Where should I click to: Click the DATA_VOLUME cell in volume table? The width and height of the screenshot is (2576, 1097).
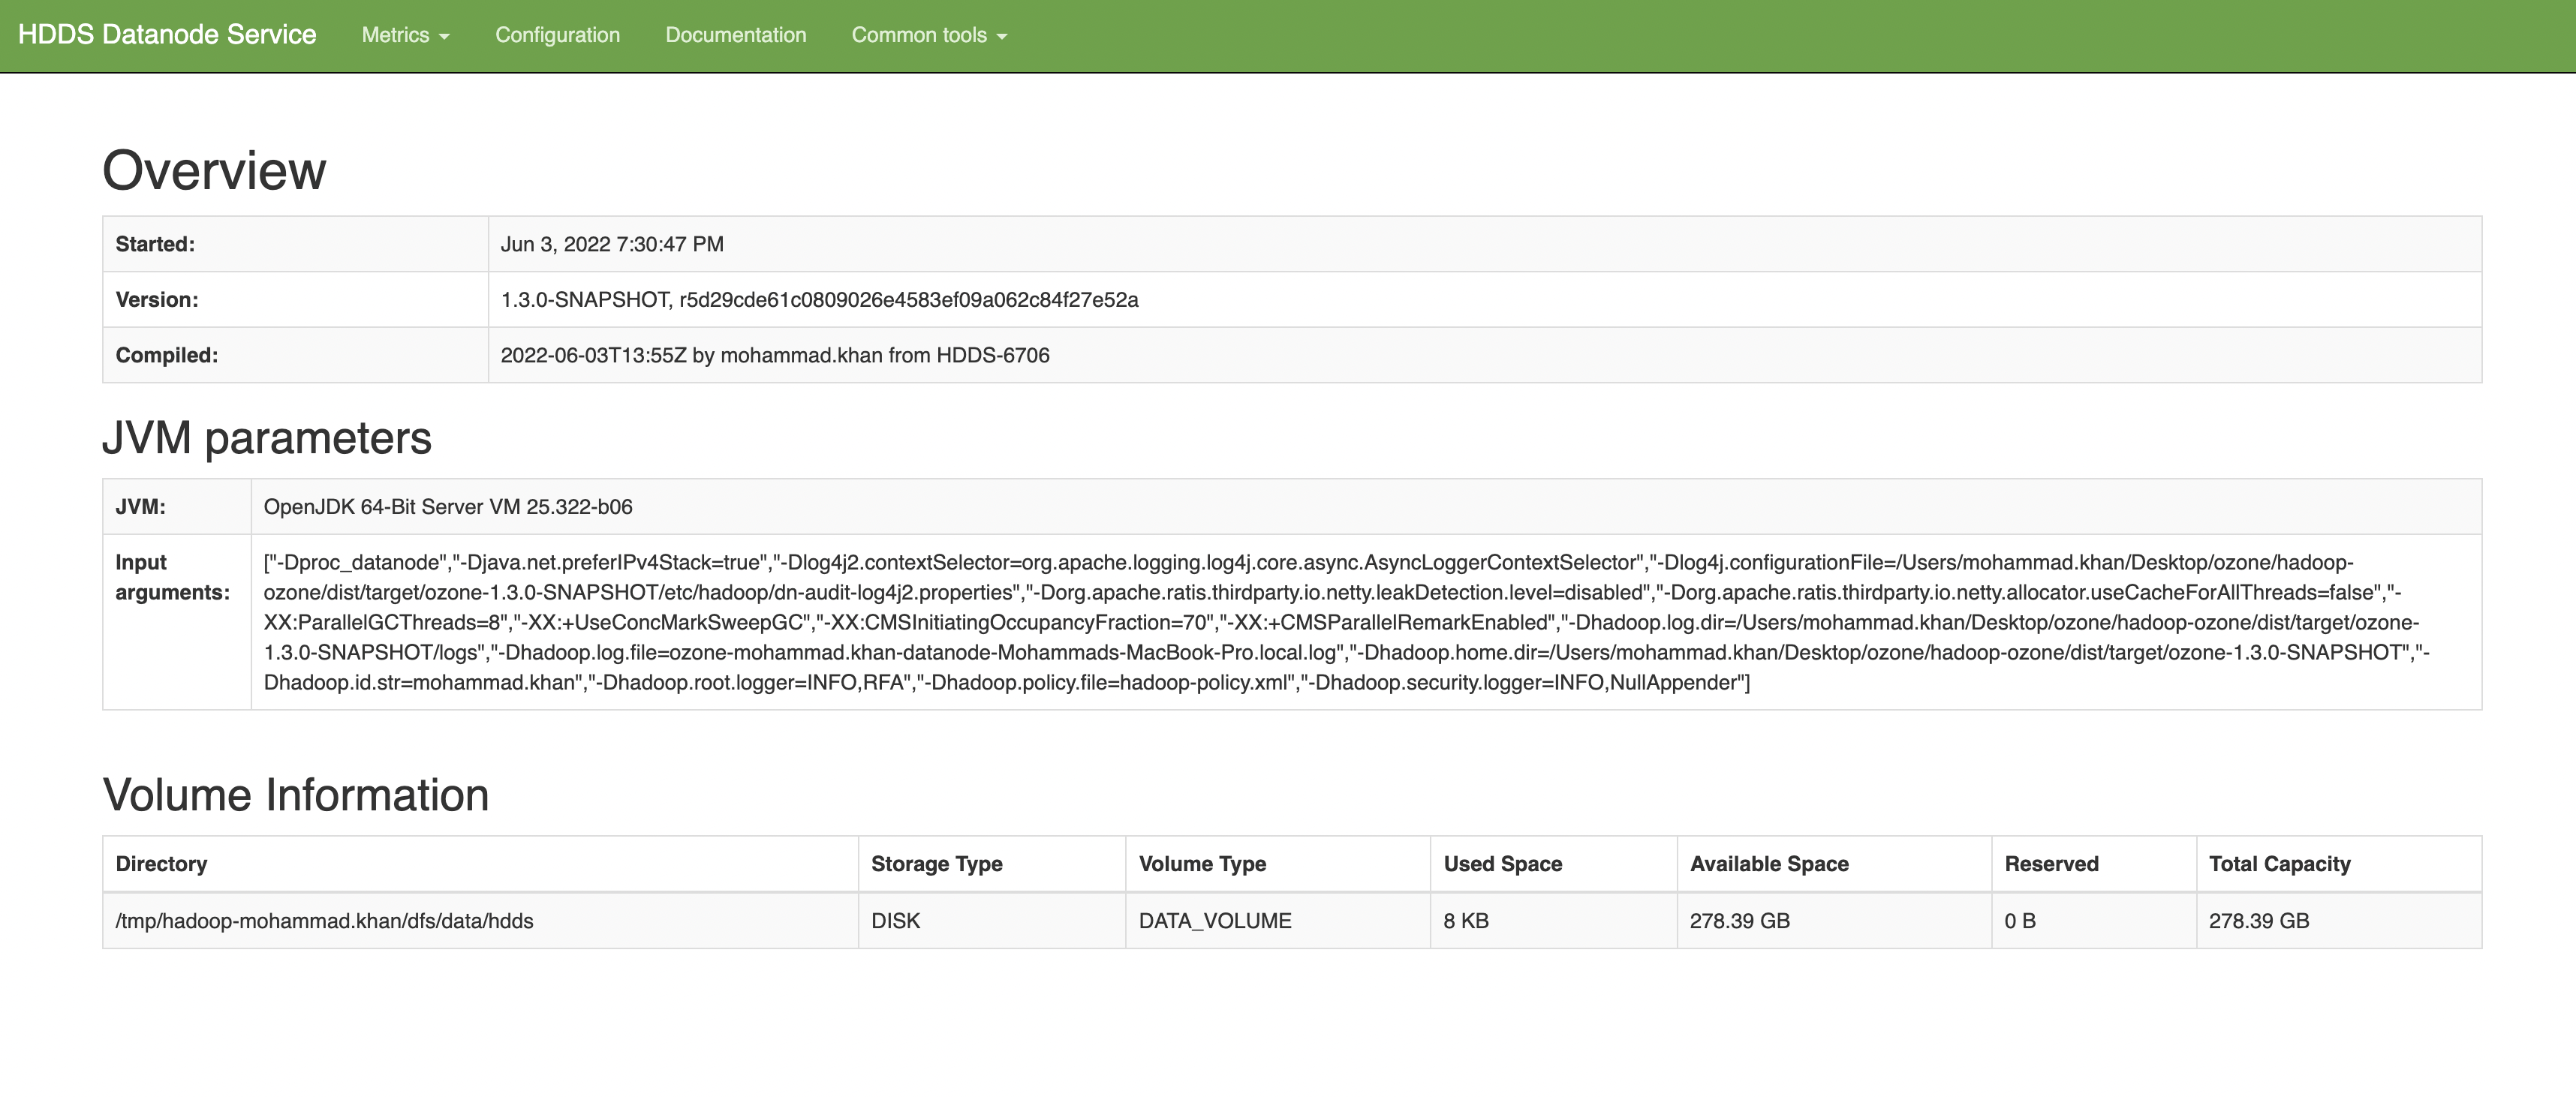click(1215, 921)
